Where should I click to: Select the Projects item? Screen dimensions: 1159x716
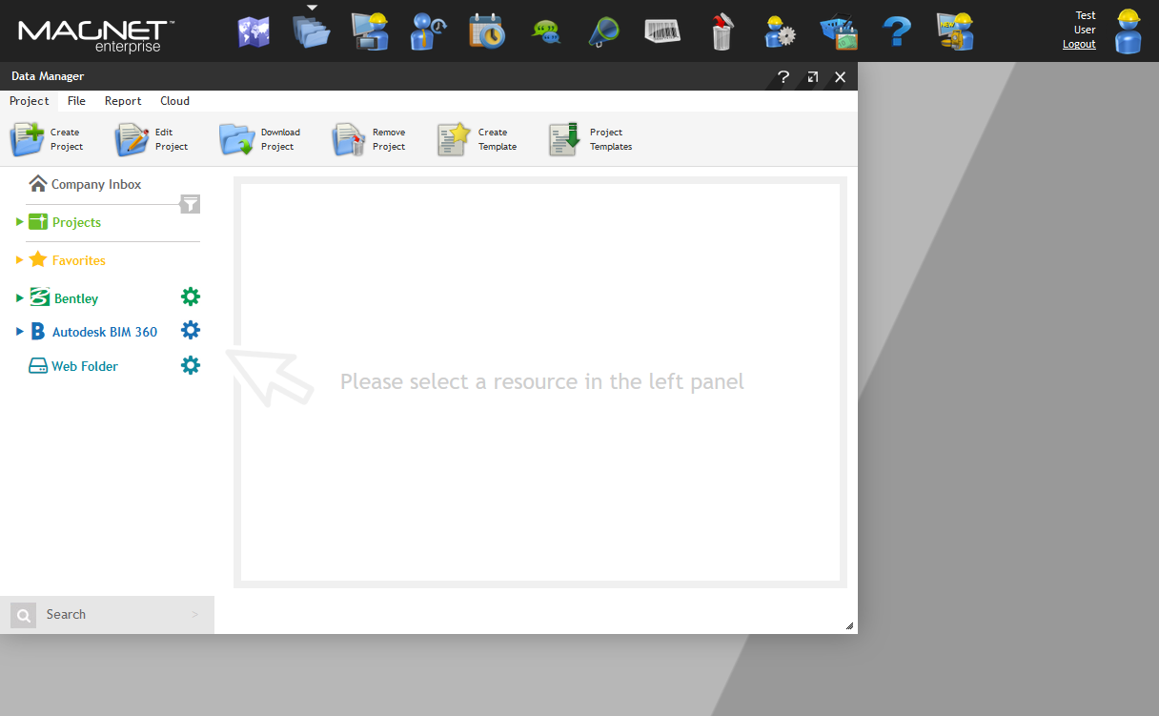click(x=65, y=222)
